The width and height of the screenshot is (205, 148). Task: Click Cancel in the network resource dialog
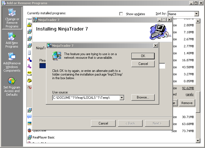click(143, 64)
